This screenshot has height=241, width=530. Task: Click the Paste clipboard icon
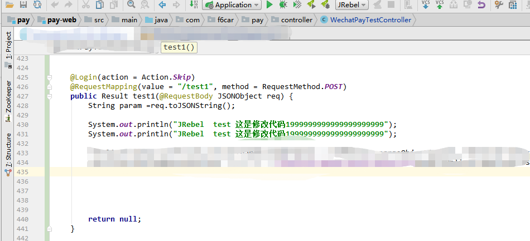point(114,4)
